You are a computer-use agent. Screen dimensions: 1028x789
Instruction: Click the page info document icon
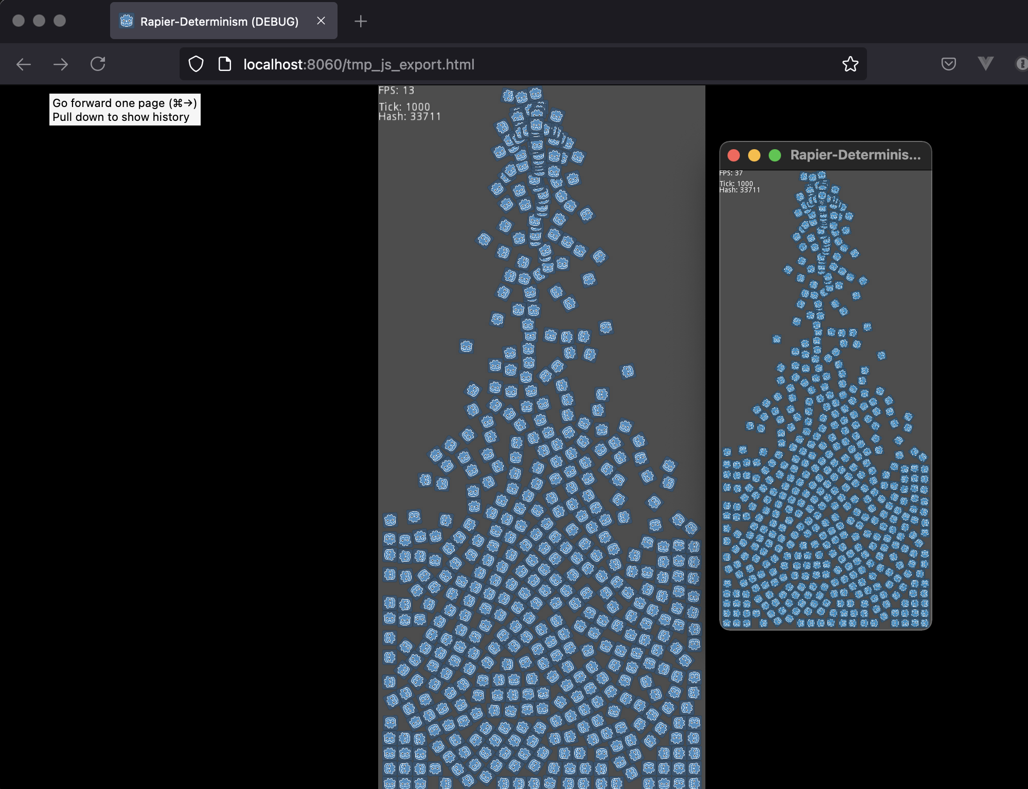225,64
